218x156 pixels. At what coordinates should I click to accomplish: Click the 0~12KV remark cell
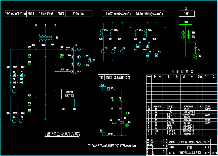coord(208,109)
